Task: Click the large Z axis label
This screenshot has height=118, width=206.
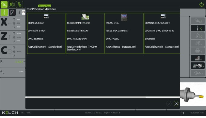Action: pos(4,36)
